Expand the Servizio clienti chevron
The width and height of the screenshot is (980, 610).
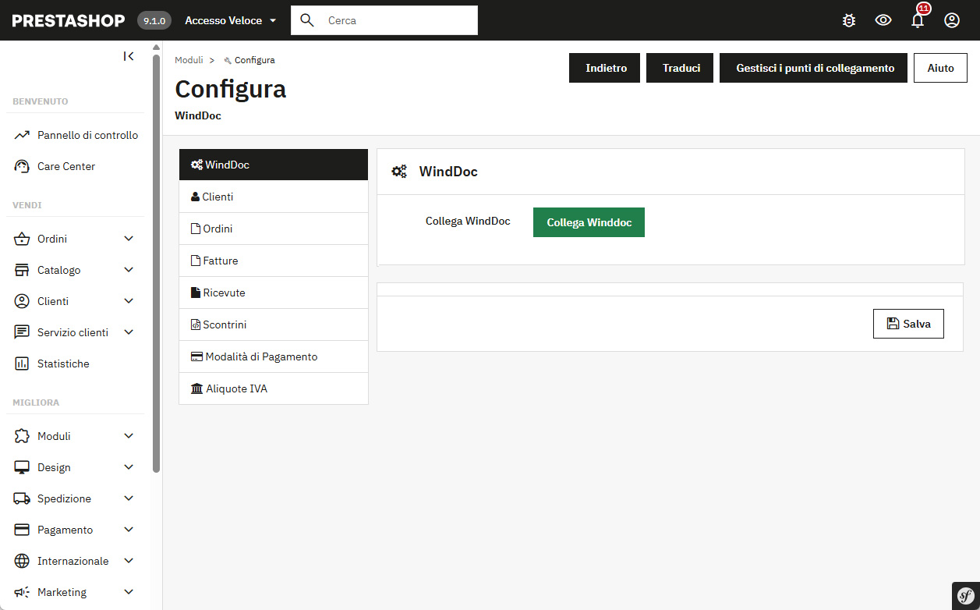point(129,332)
